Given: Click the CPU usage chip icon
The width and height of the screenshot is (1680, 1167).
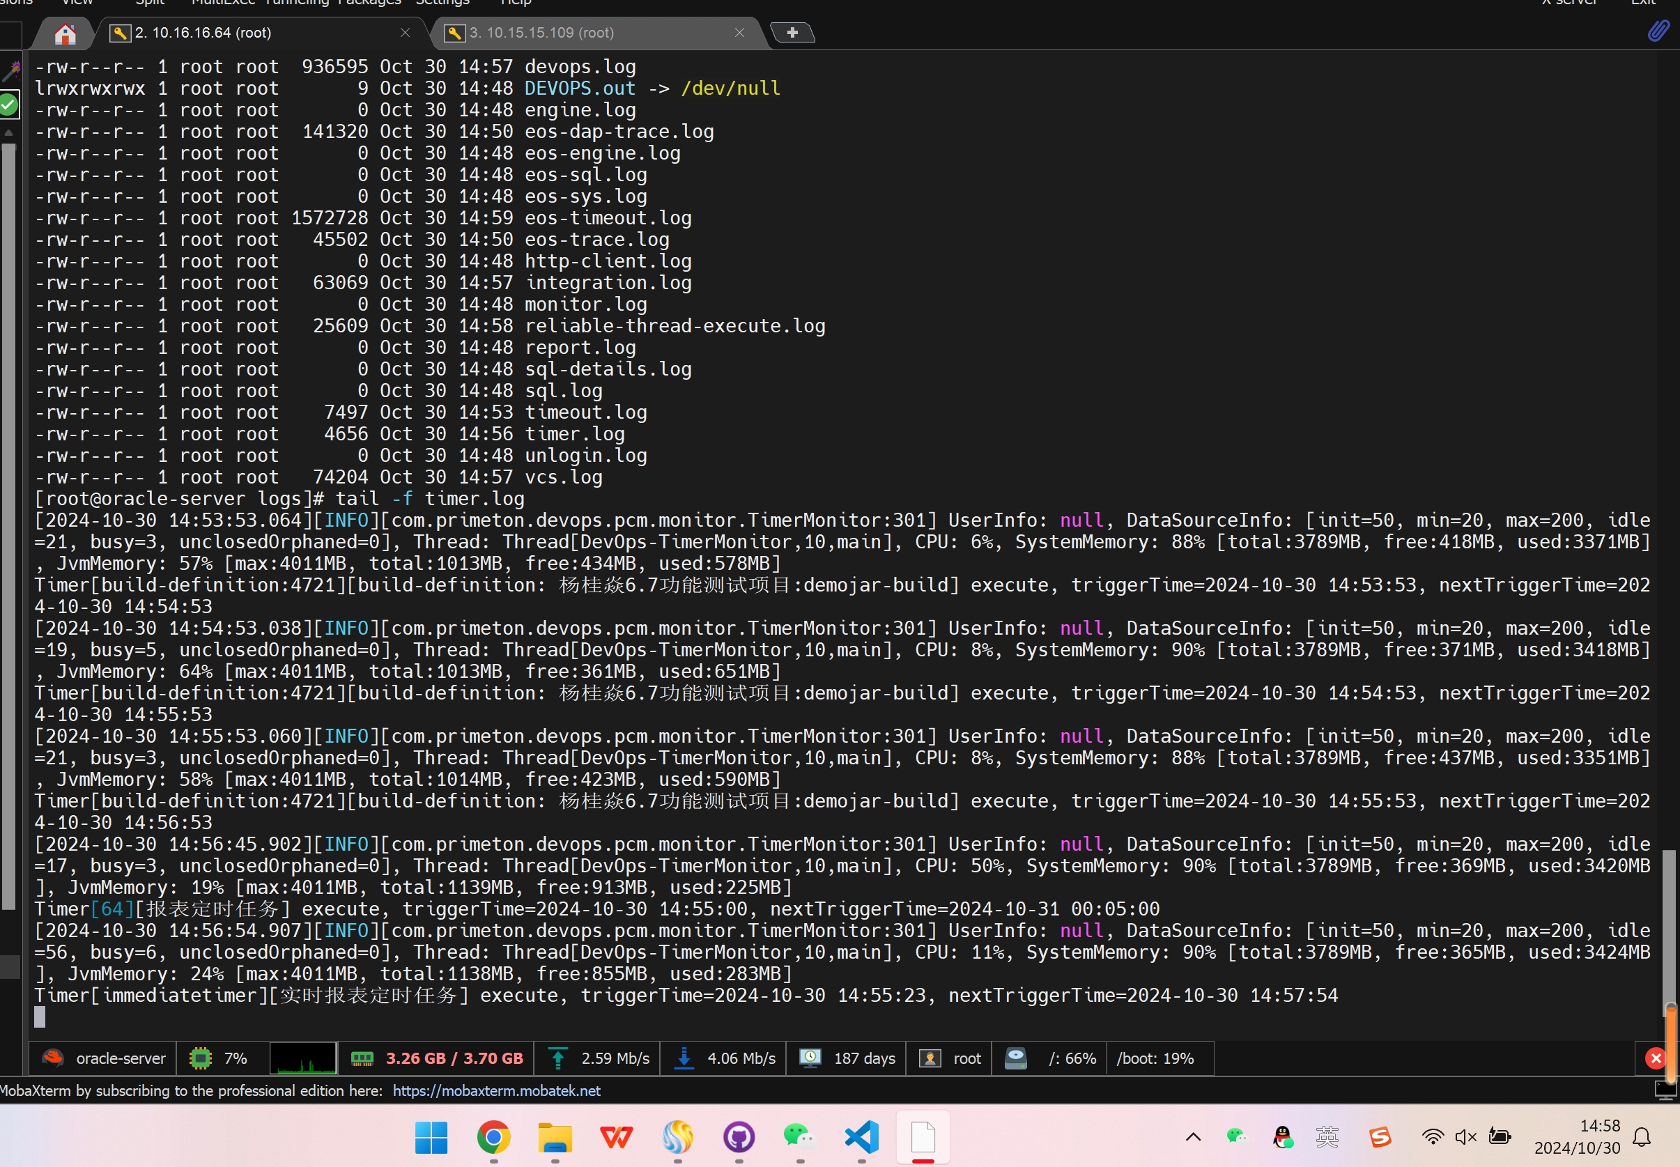Looking at the screenshot, I should pos(199,1058).
